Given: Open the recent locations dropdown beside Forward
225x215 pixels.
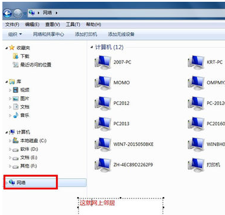Looking at the screenshot, I should 25,14.
